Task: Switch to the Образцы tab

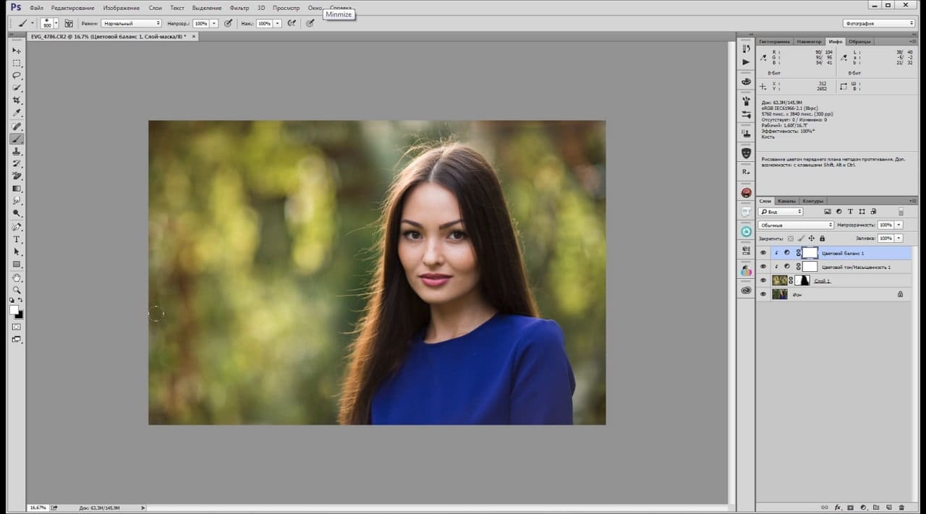Action: 860,41
